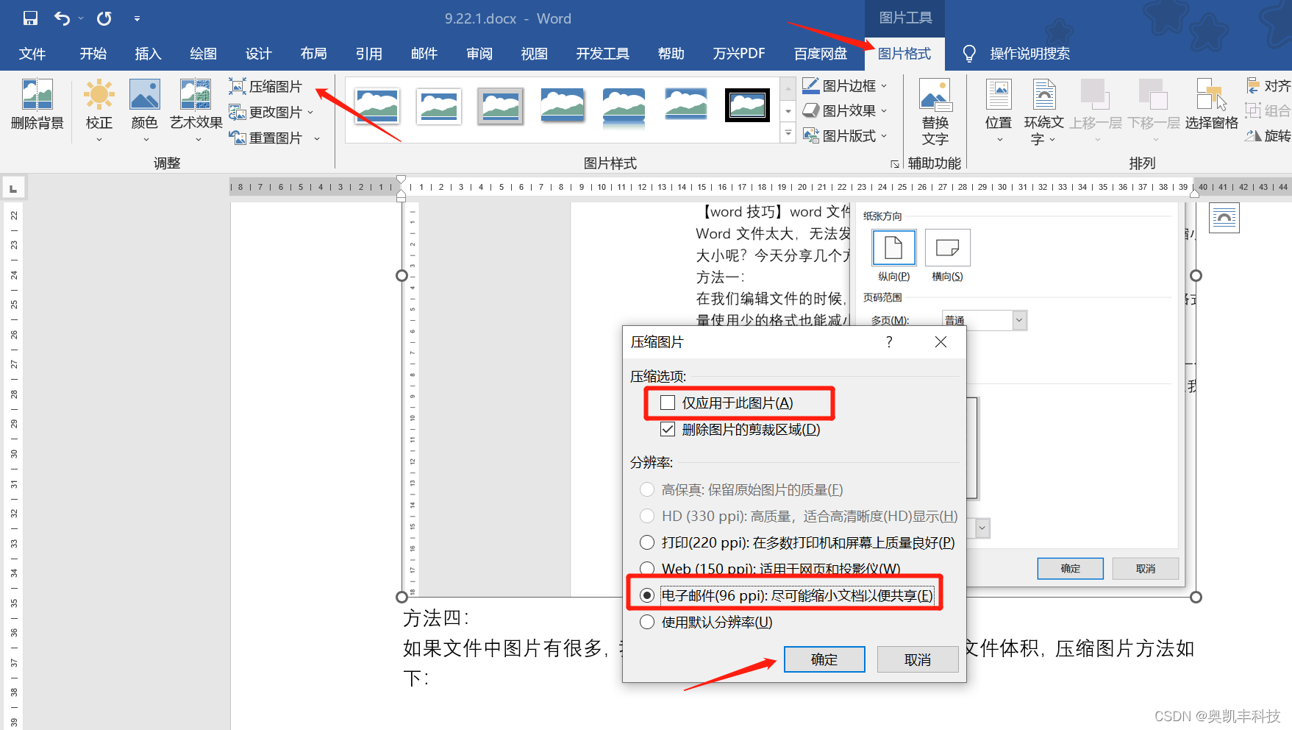Image resolution: width=1292 pixels, height=730 pixels.
Task: Switch to the 审阅 (Review) tab
Action: tap(479, 54)
